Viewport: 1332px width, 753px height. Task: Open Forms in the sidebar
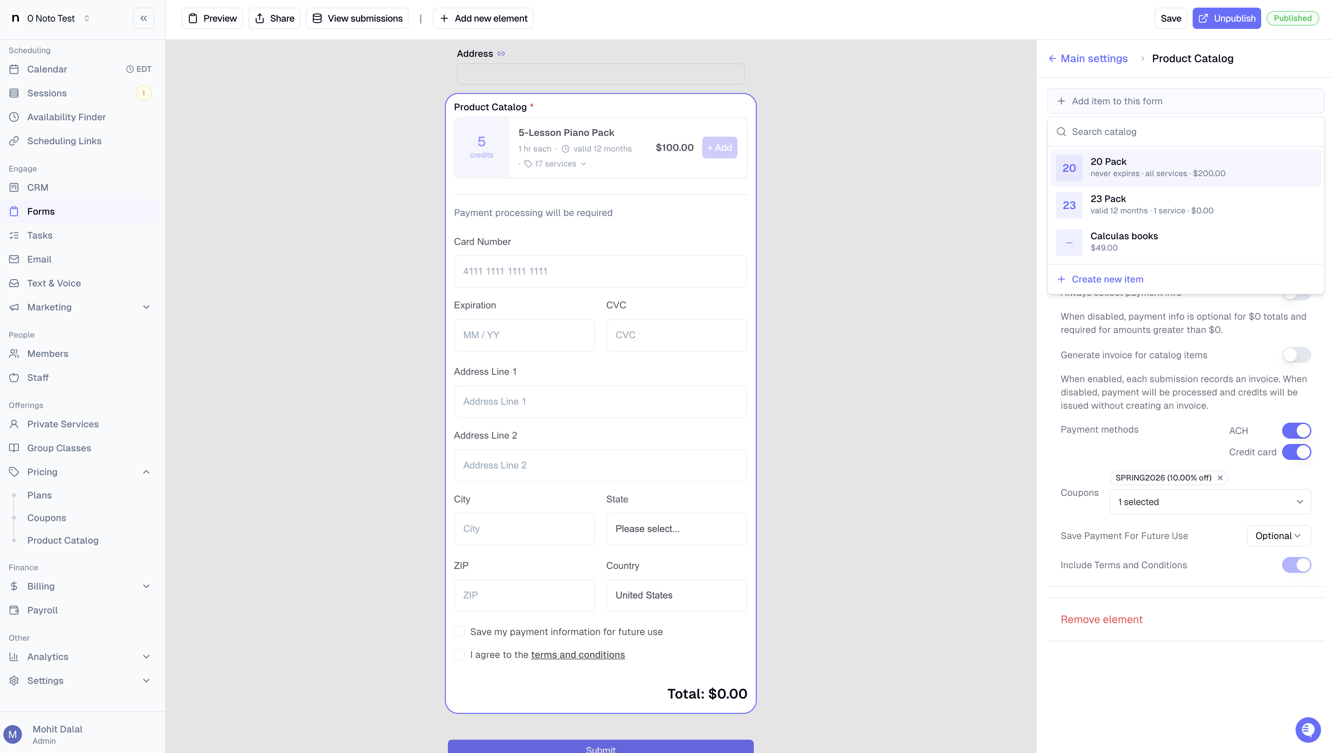[80, 212]
